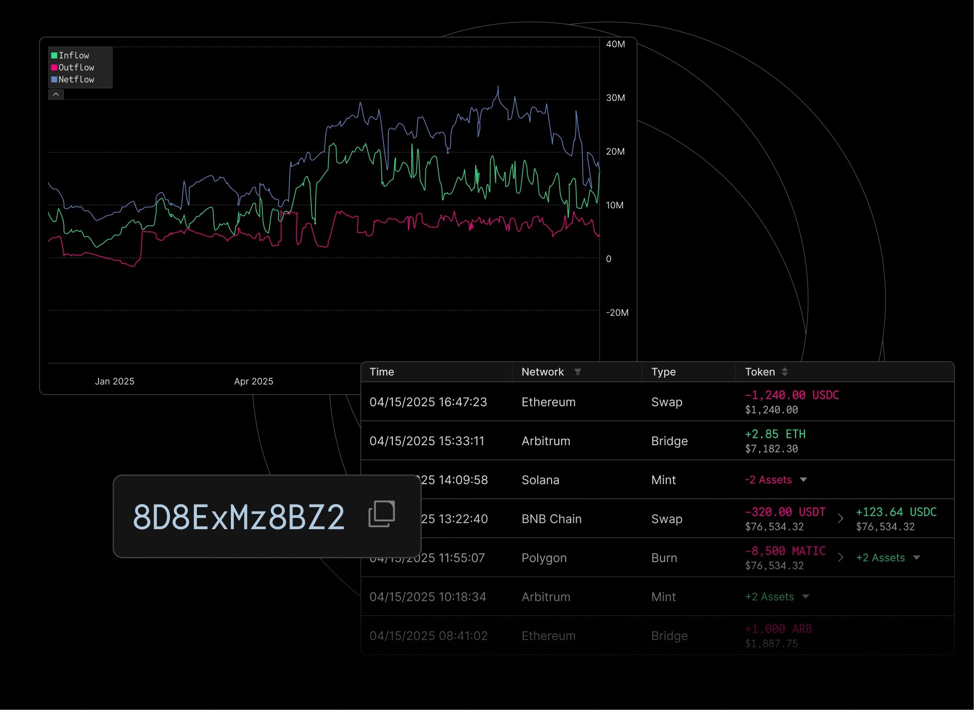Expand the -2 Assets dropdown in Solana row
The image size is (974, 710).
click(804, 480)
